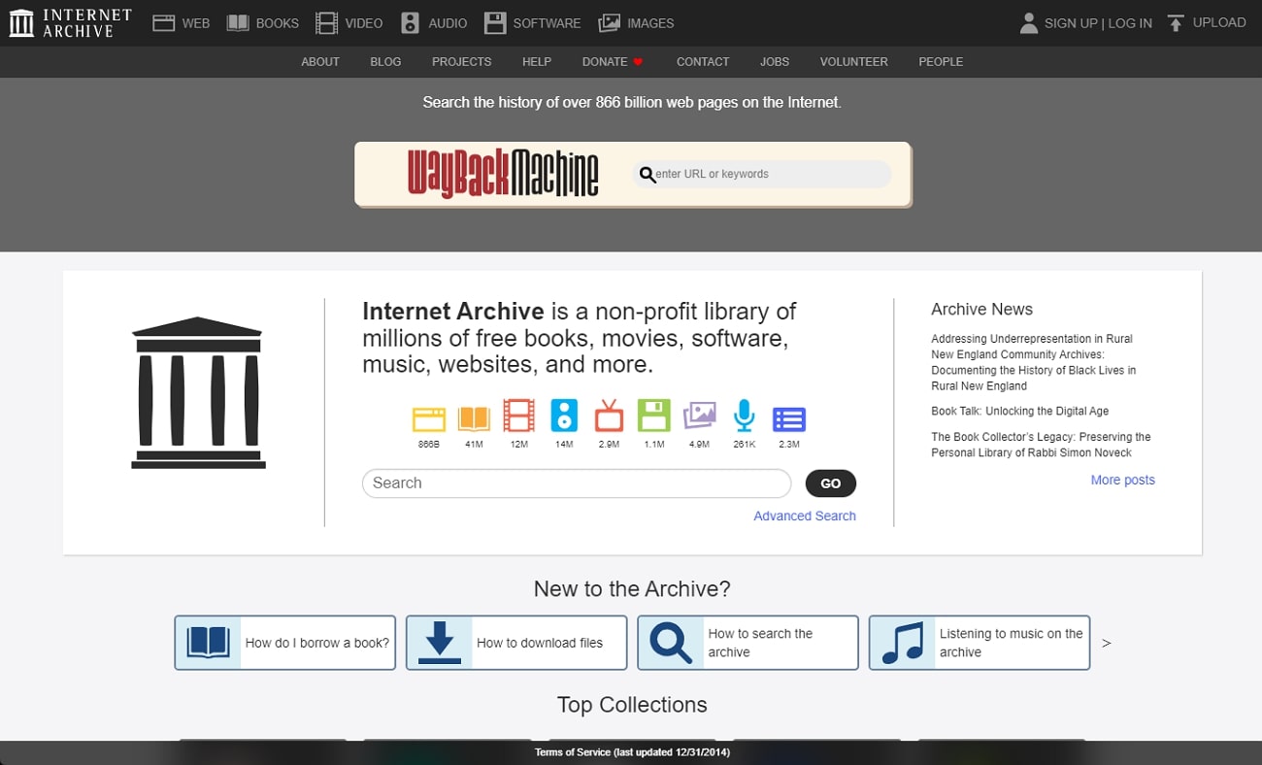Click the user avatar icon
Screen dimensions: 1262x765
(1029, 23)
